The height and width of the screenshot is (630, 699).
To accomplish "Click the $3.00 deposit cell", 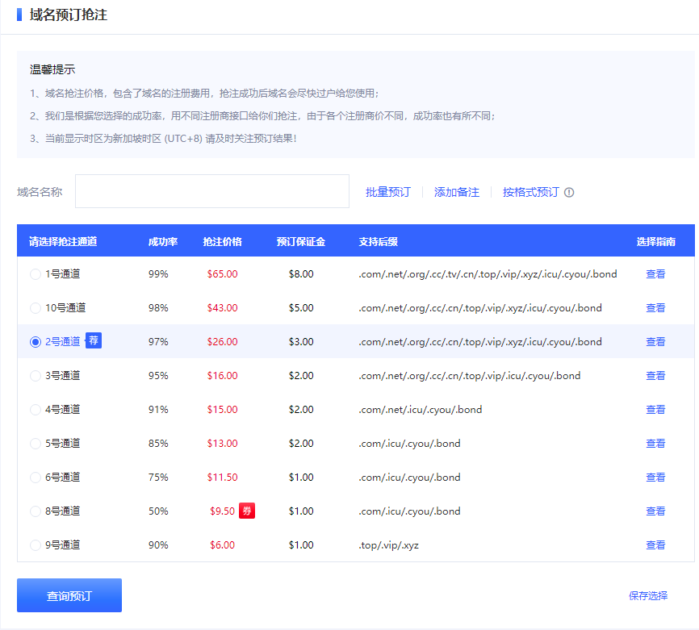I will pos(301,342).
